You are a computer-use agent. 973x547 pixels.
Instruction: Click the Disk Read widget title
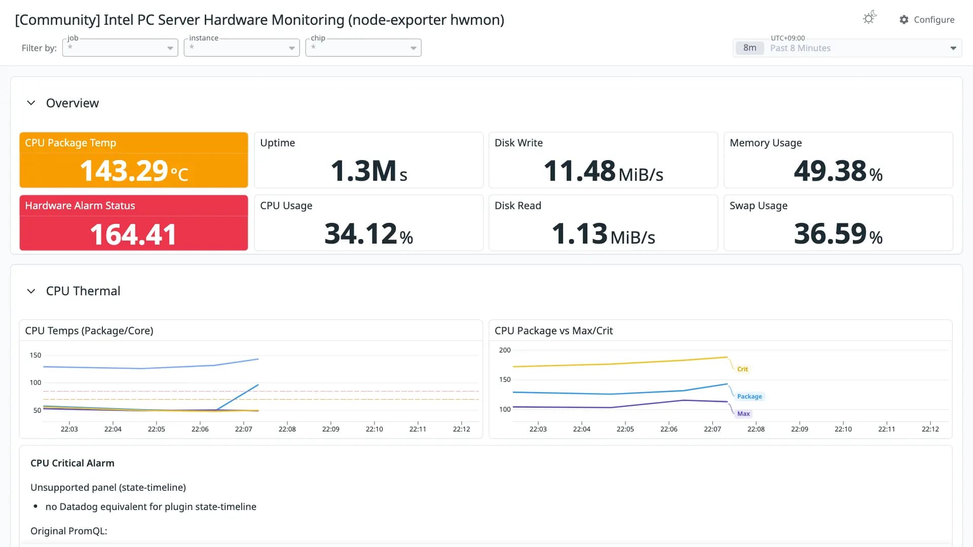click(x=518, y=206)
